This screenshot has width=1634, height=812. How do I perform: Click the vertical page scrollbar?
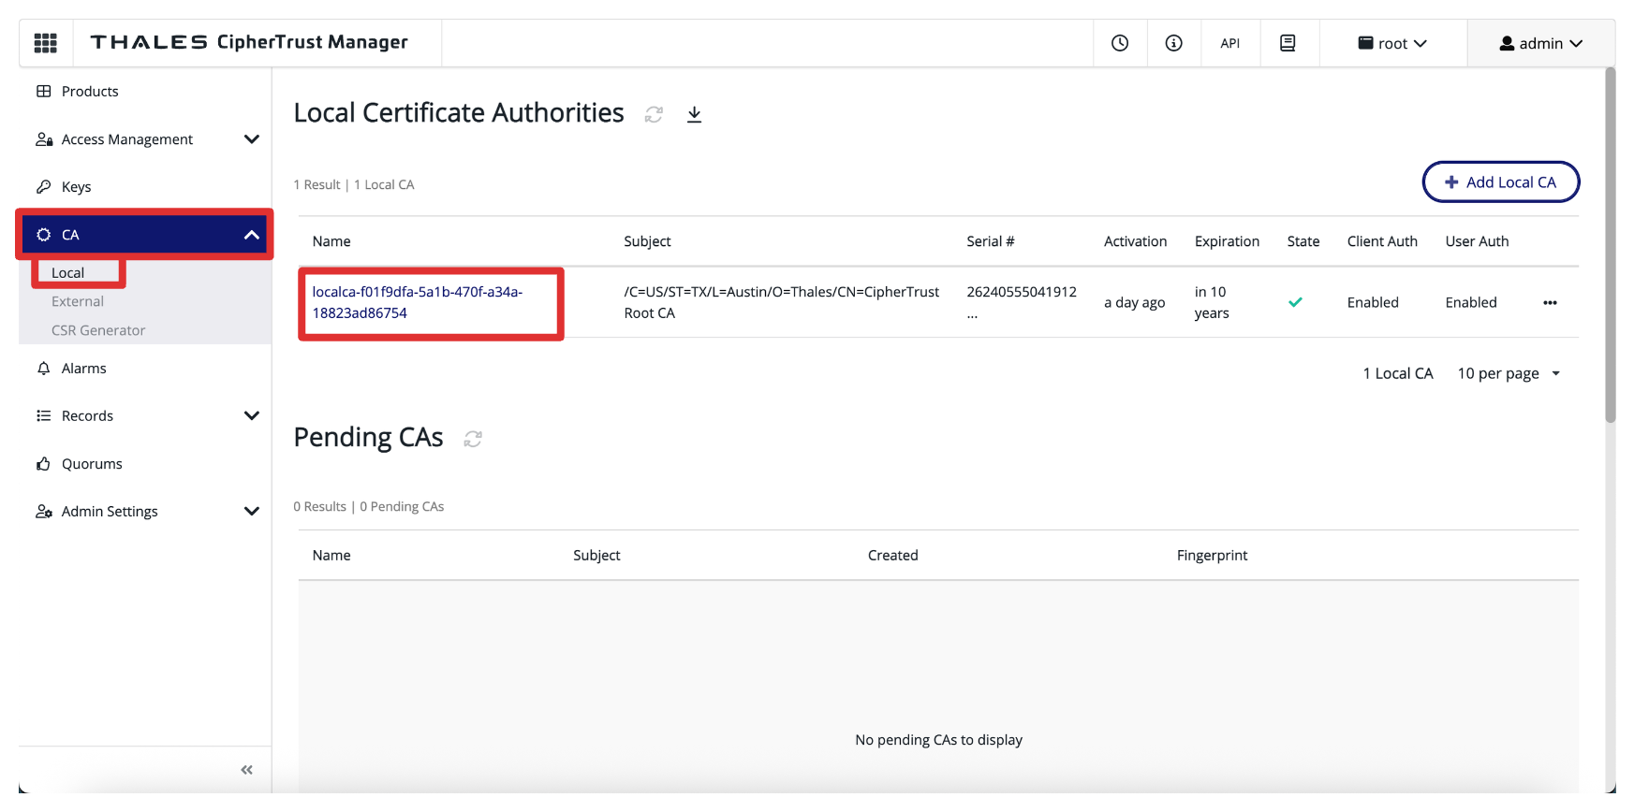(x=1610, y=245)
